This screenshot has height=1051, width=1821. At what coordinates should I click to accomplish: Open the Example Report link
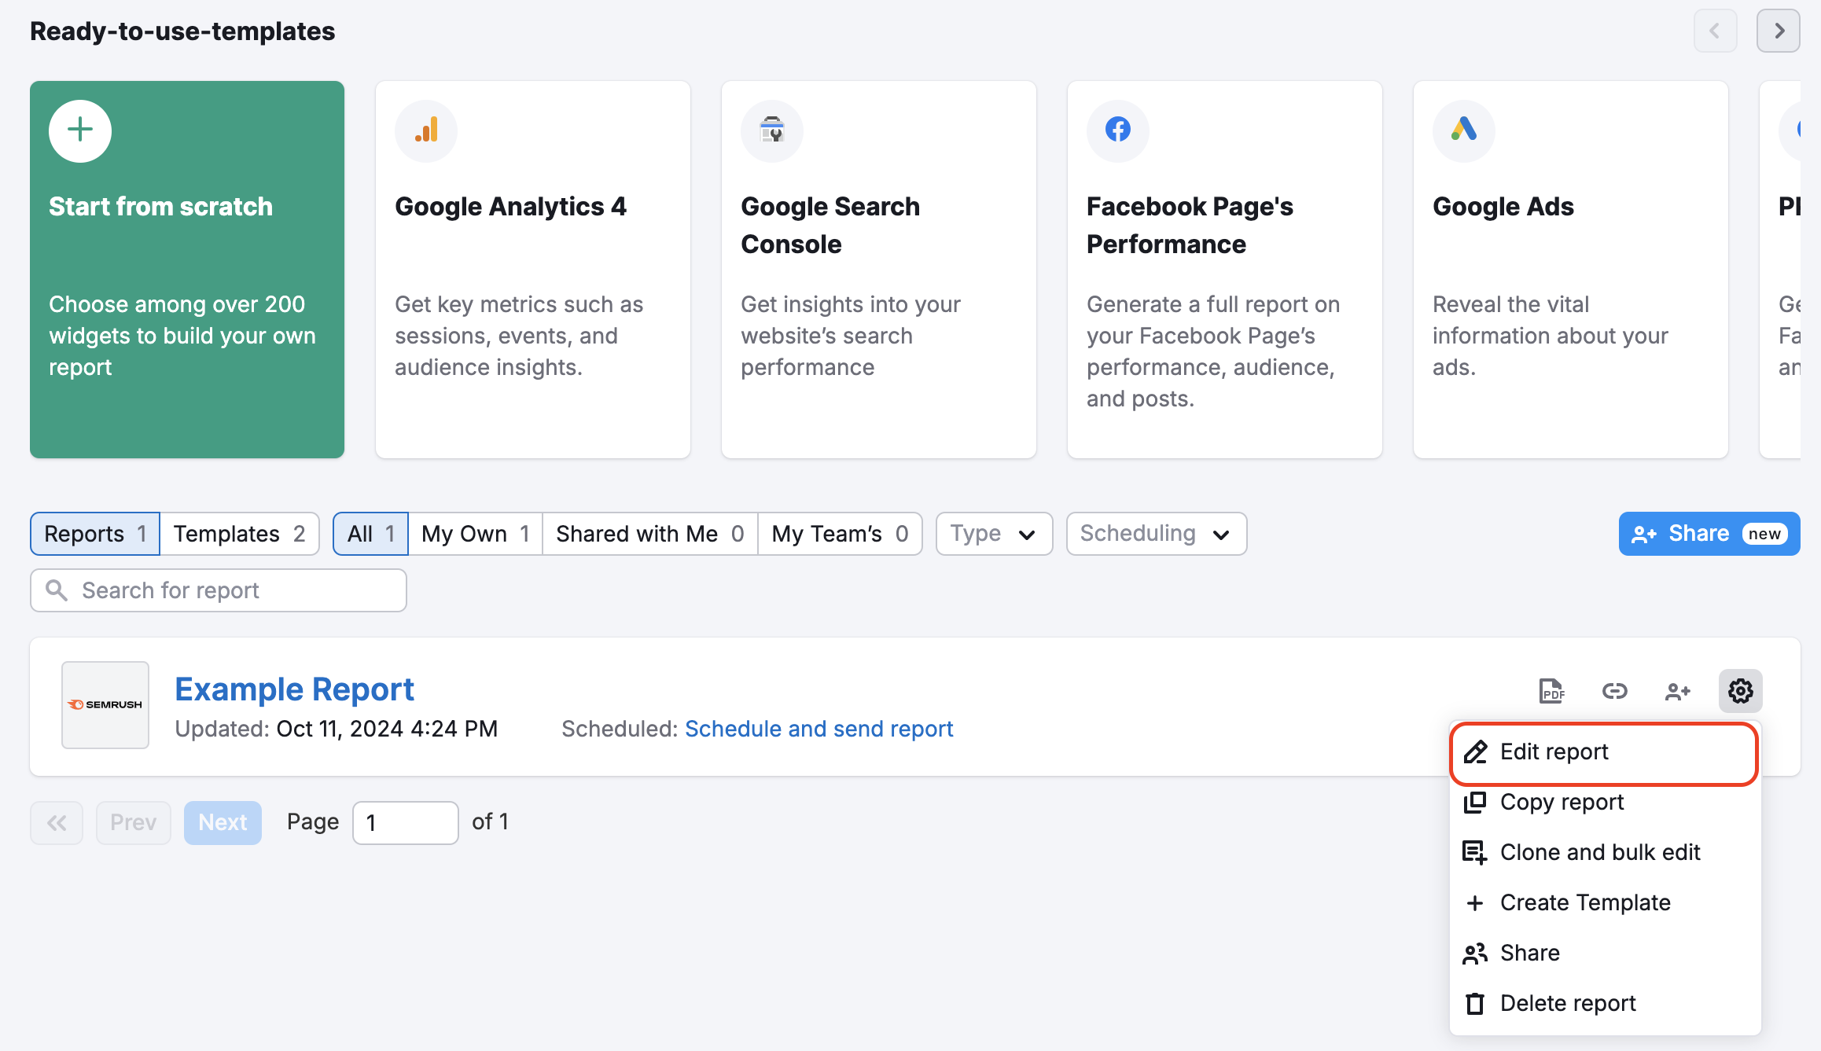click(x=295, y=689)
